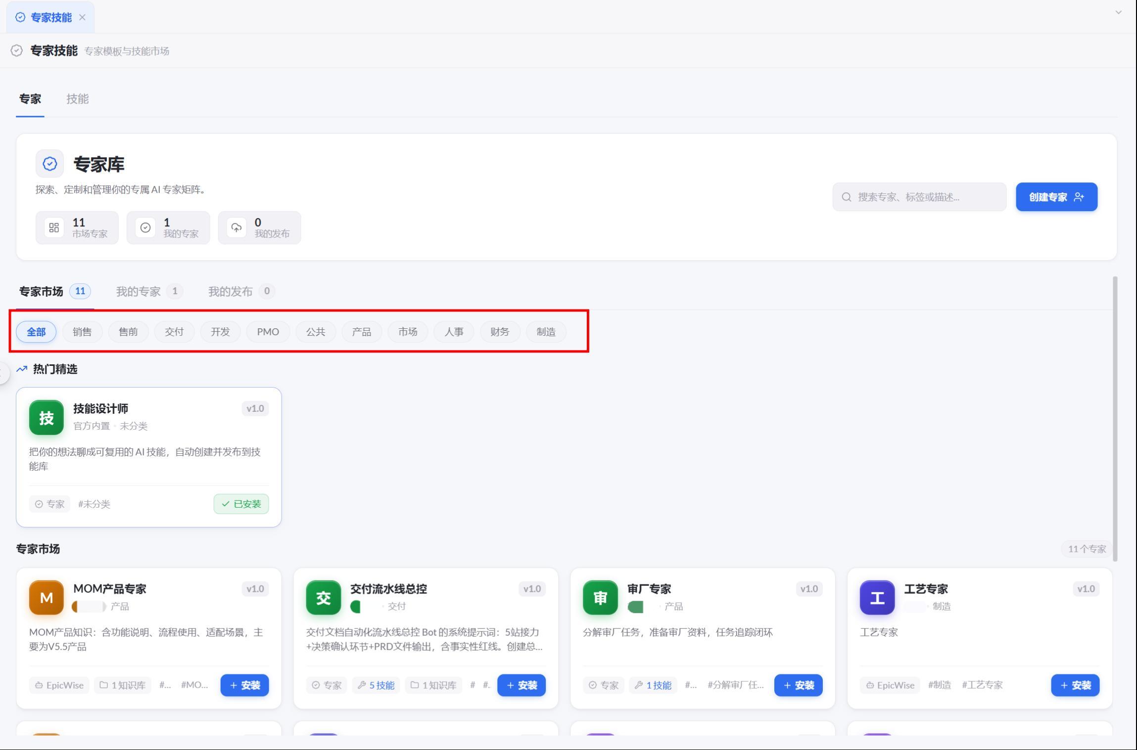The height and width of the screenshot is (750, 1137).
Task: Click the page header 专家技能 icon
Action: tap(17, 51)
